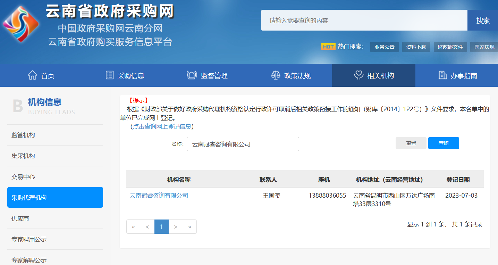Click the red 【提示】 label
This screenshot has width=498, height=265.
(x=138, y=101)
